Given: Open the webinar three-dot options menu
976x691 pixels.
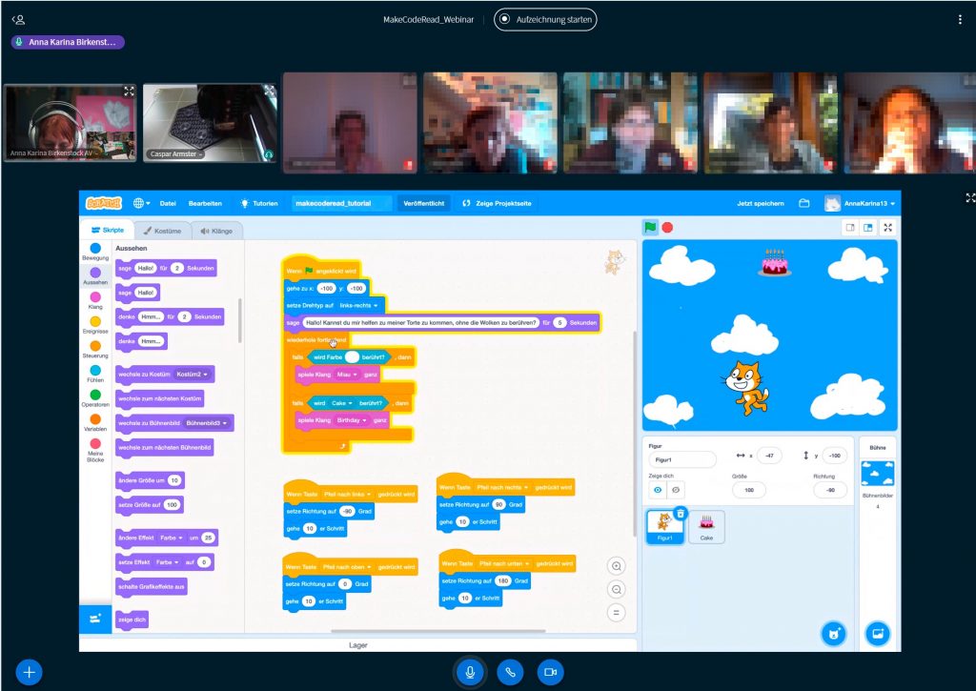Looking at the screenshot, I should pos(959,19).
